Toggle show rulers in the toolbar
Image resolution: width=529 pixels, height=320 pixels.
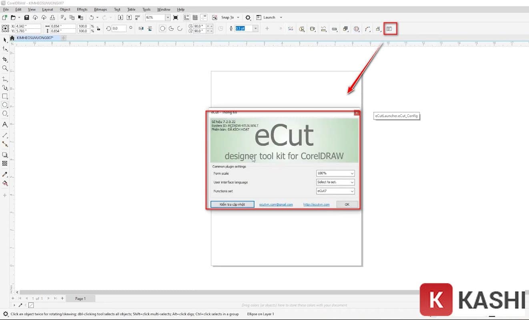point(186,18)
